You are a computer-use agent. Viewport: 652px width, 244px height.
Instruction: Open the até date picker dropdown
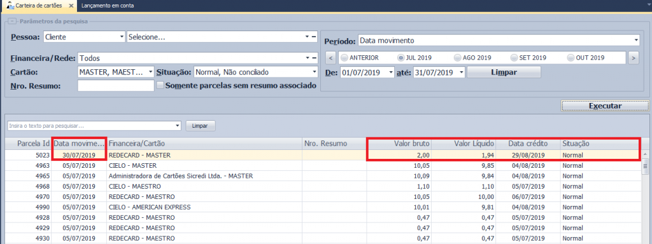tap(462, 72)
